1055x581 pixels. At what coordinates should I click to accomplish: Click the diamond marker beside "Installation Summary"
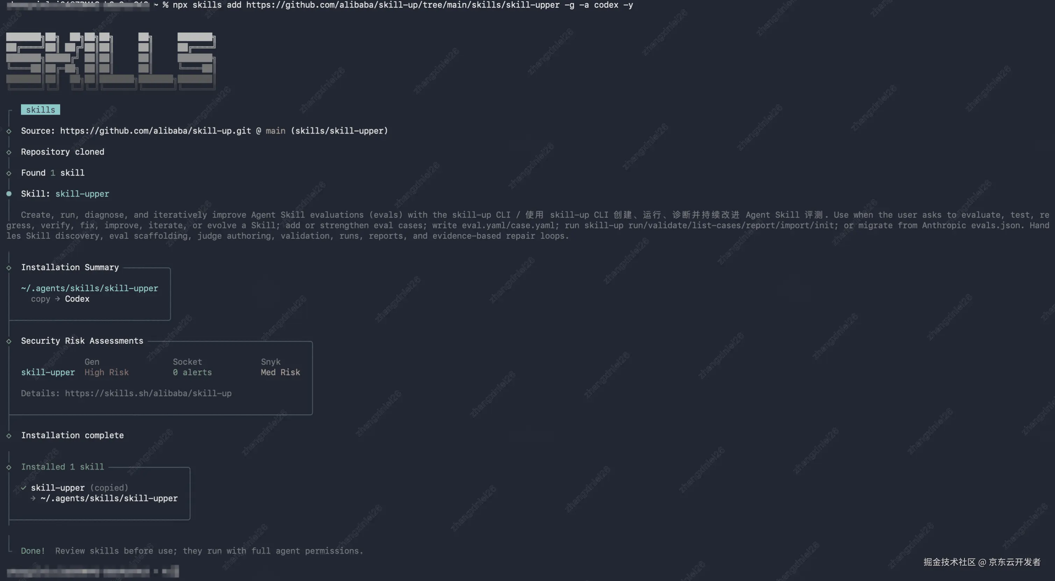9,268
